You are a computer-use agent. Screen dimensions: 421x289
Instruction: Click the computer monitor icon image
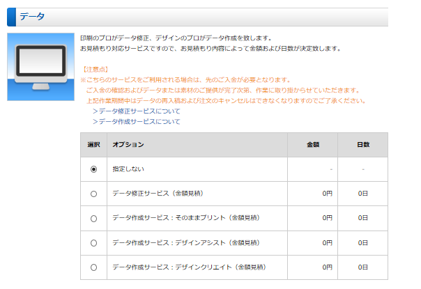[x=36, y=66]
